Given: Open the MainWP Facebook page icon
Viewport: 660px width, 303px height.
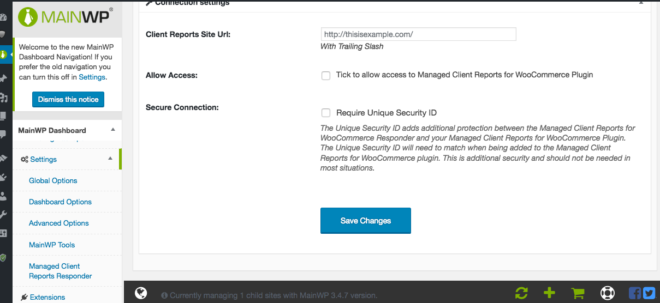Looking at the screenshot, I should click(x=635, y=293).
